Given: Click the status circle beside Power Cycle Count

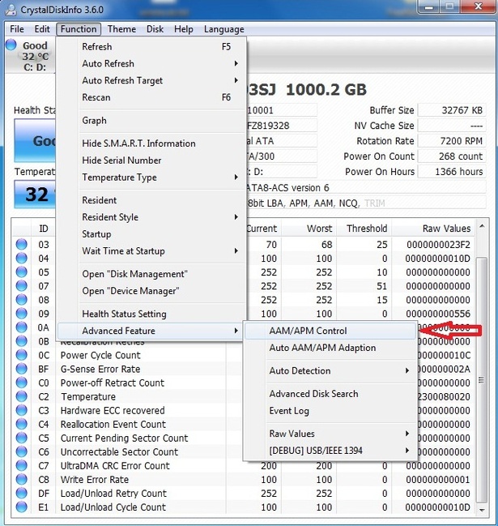Looking at the screenshot, I should click(x=21, y=354).
